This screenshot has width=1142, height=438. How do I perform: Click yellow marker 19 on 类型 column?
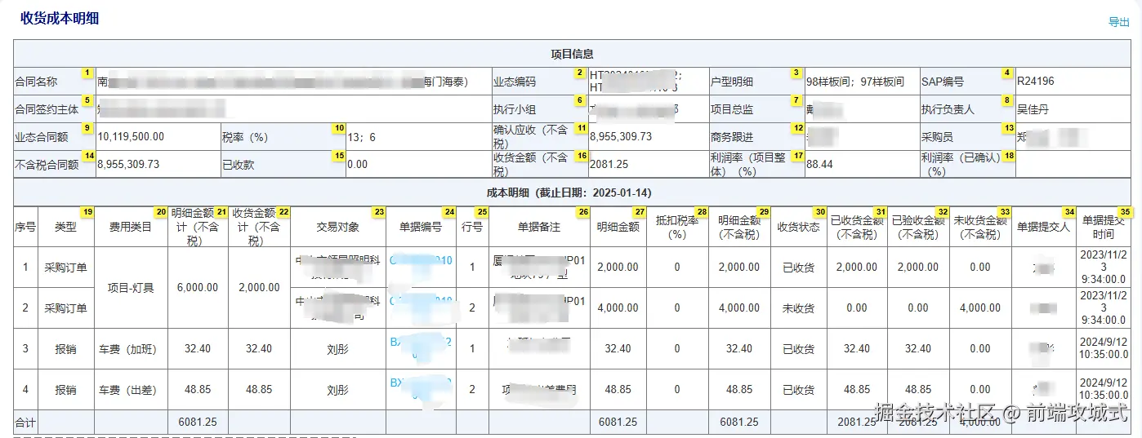[87, 212]
